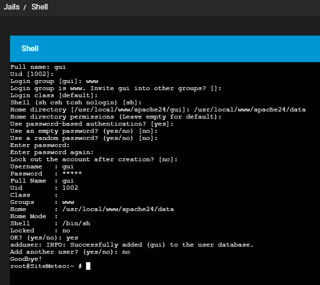Click the Shell breadcrumb item
Image resolution: width=320 pixels, height=285 pixels.
click(39, 7)
